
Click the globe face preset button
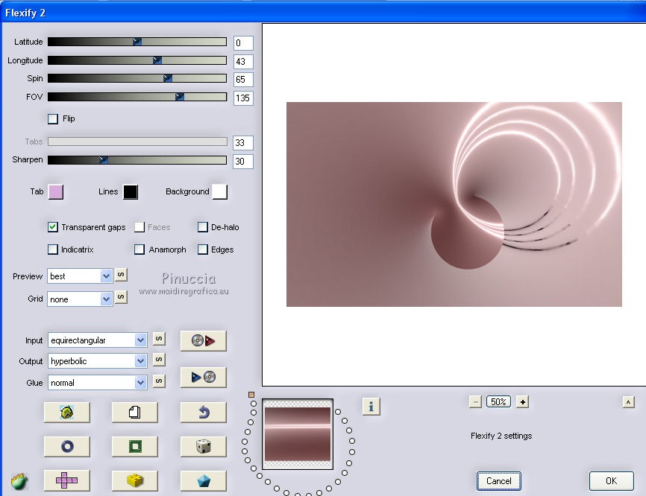click(66, 412)
